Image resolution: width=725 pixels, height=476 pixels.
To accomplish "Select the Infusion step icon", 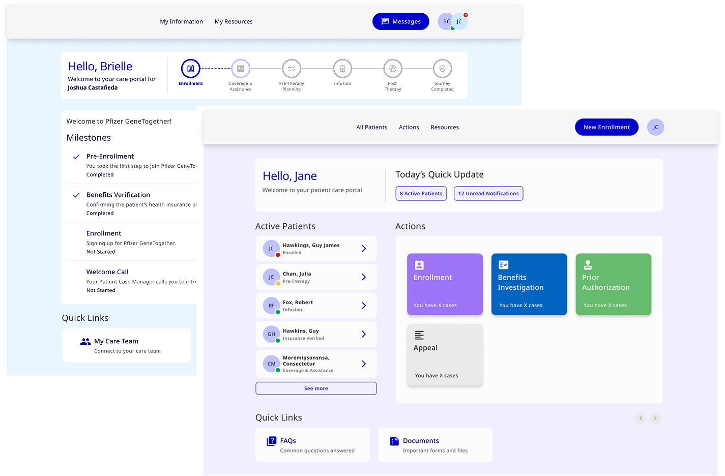I will pyautogui.click(x=342, y=69).
